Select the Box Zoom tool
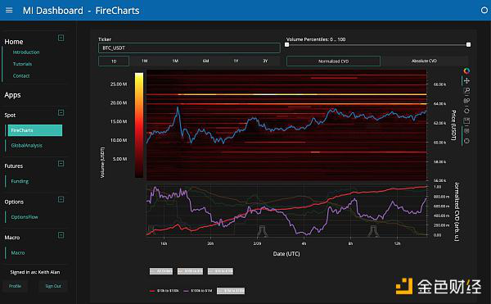The width and height of the screenshot is (491, 304). coord(466,91)
